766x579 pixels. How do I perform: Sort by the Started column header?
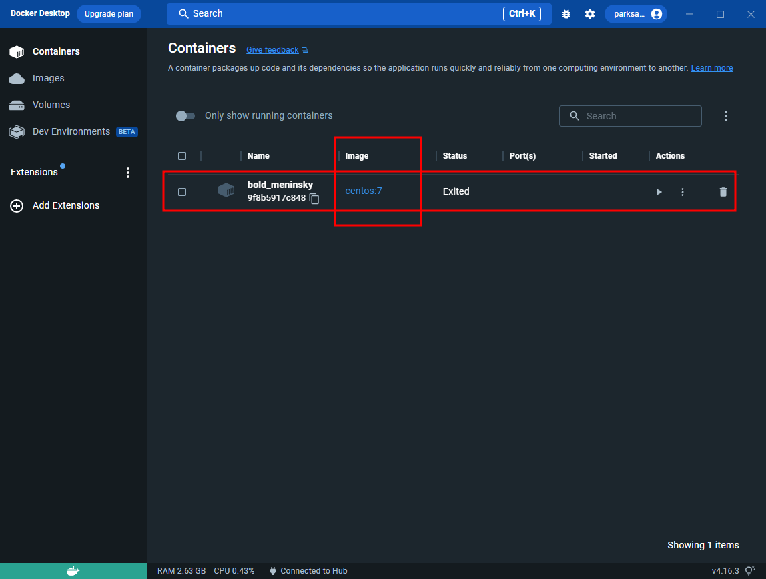[x=603, y=156]
